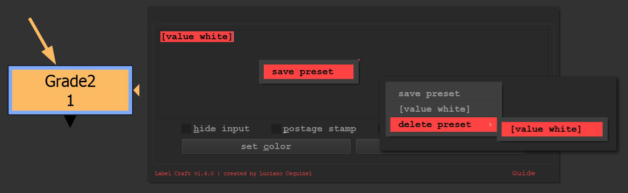Delete the [value white] preset in submenu
This screenshot has width=628, height=193.
click(546, 129)
